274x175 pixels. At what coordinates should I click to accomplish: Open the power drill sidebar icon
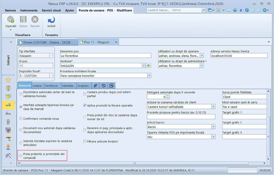[x=8, y=139]
